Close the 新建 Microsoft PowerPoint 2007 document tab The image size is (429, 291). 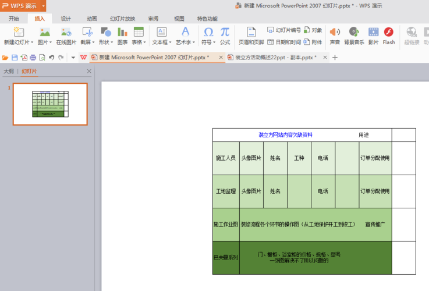click(x=221, y=58)
